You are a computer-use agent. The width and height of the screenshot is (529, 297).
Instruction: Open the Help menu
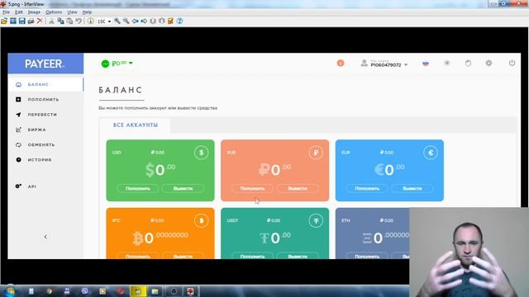point(87,12)
